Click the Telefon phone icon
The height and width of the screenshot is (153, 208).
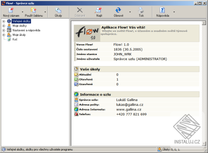pos(76,114)
